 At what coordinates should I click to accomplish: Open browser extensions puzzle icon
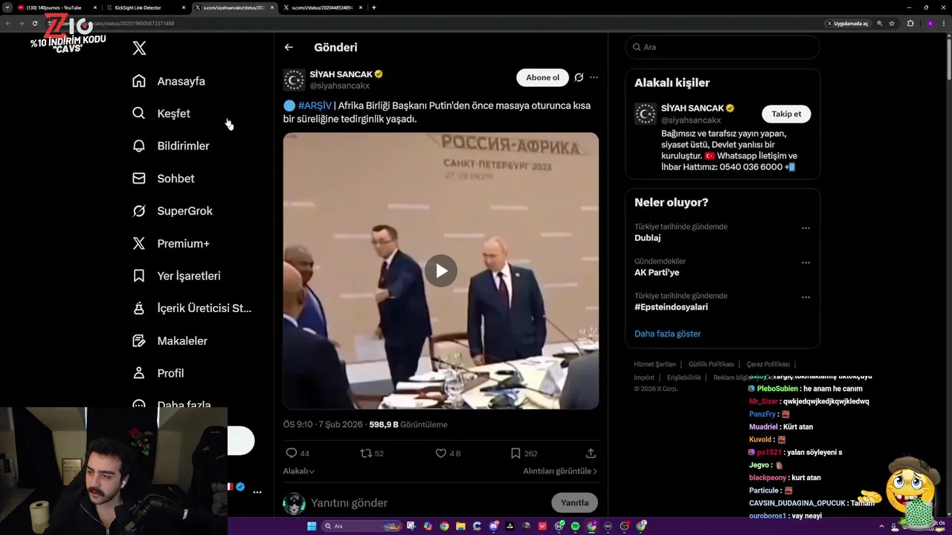[x=910, y=23]
